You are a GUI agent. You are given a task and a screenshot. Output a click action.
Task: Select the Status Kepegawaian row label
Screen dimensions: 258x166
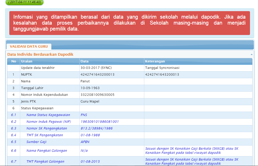pos(37,108)
